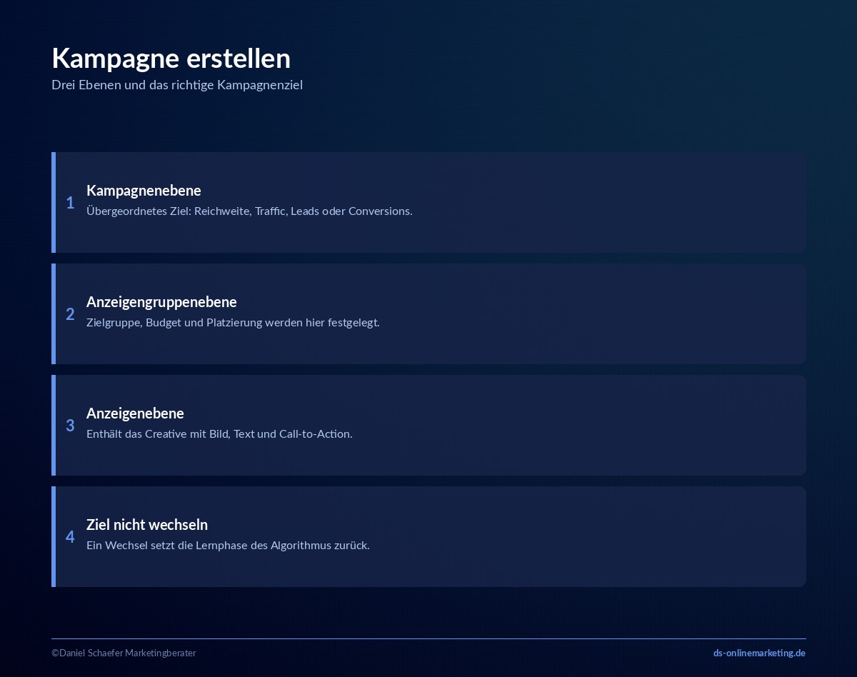857x677 pixels.
Task: Click the number 4 beside Ziel nicht wechseln
Action: click(70, 537)
